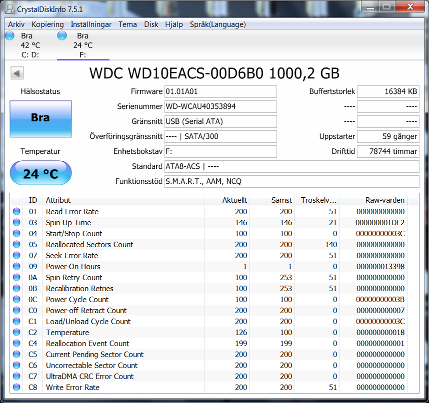This screenshot has width=429, height=403.
Task: Minimize the CrystalDiskInfo window
Action: click(x=370, y=7)
